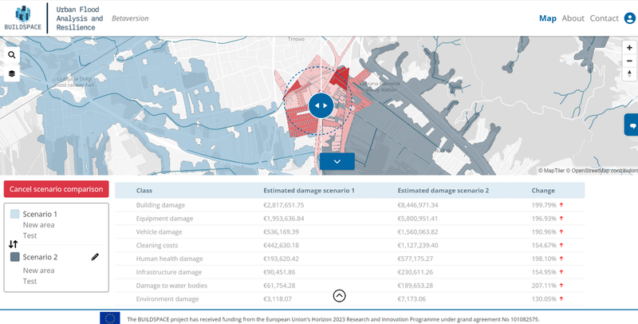Screen dimensions: 638x324
Task: Swap Scenario 1 and Scenario 2 order
Action: [13, 244]
